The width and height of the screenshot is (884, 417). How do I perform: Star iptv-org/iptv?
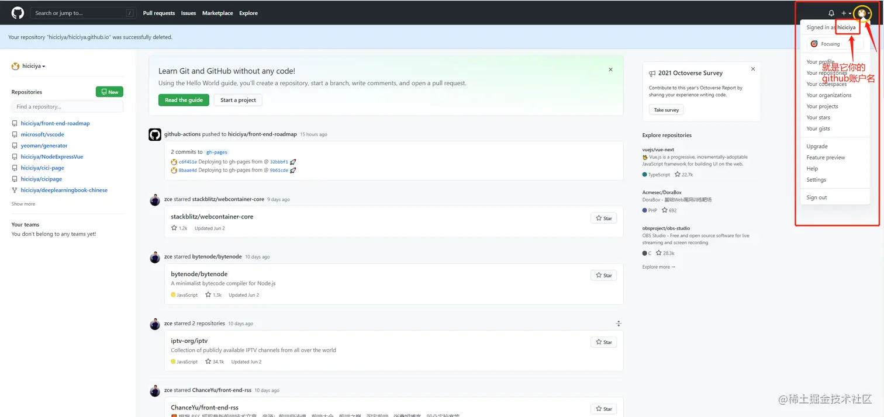click(x=604, y=342)
